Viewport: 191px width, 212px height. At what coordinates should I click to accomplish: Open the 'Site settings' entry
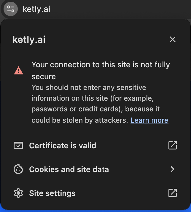coord(52,193)
